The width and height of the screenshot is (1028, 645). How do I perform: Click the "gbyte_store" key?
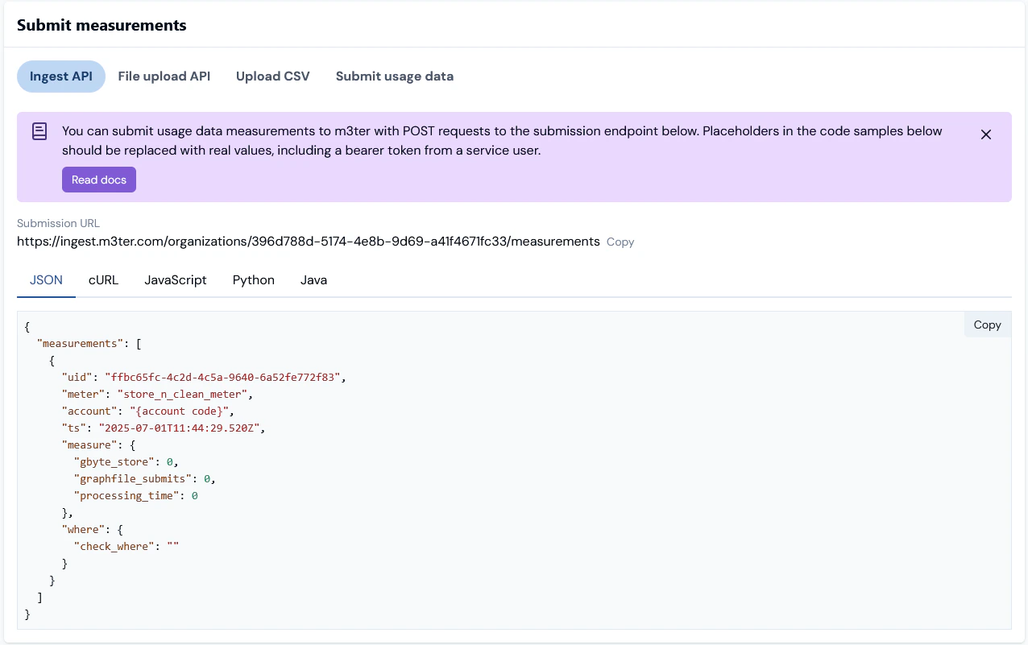pyautogui.click(x=114, y=461)
